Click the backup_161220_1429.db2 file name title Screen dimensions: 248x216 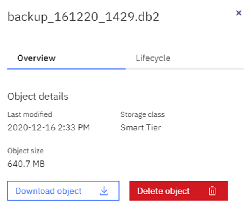click(83, 18)
